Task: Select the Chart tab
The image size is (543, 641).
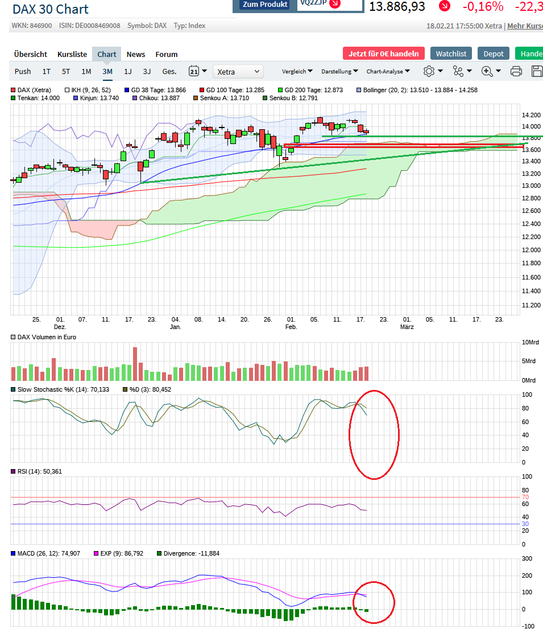Action: pos(106,54)
